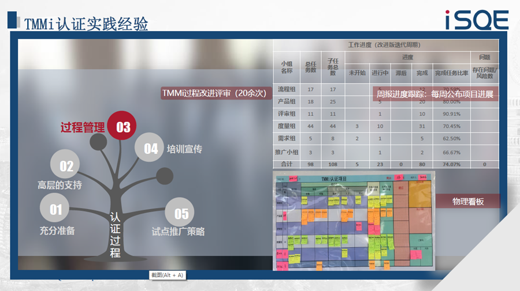Image resolution: width=520 pixels, height=291 pixels.
Task: Click the 子任务总数 column header
Action: [333, 67]
